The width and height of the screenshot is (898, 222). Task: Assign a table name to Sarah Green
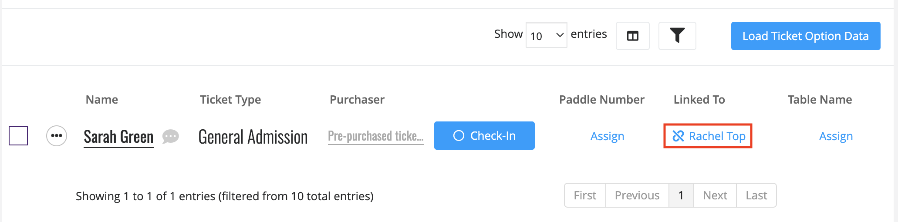tap(836, 136)
